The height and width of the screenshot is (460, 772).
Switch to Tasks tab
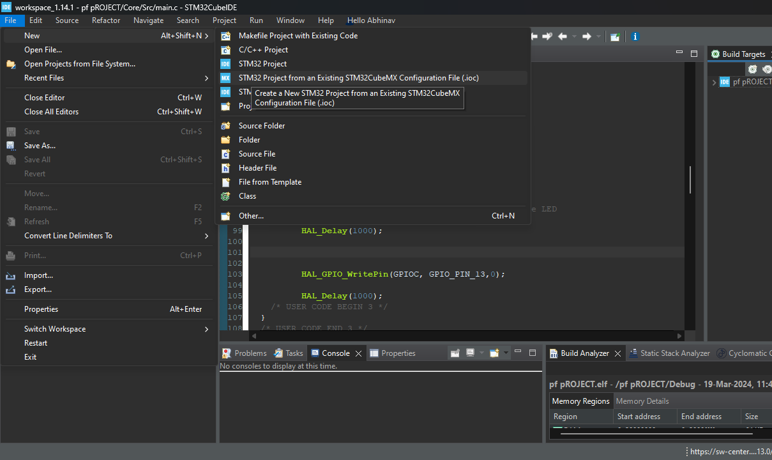tap(289, 353)
